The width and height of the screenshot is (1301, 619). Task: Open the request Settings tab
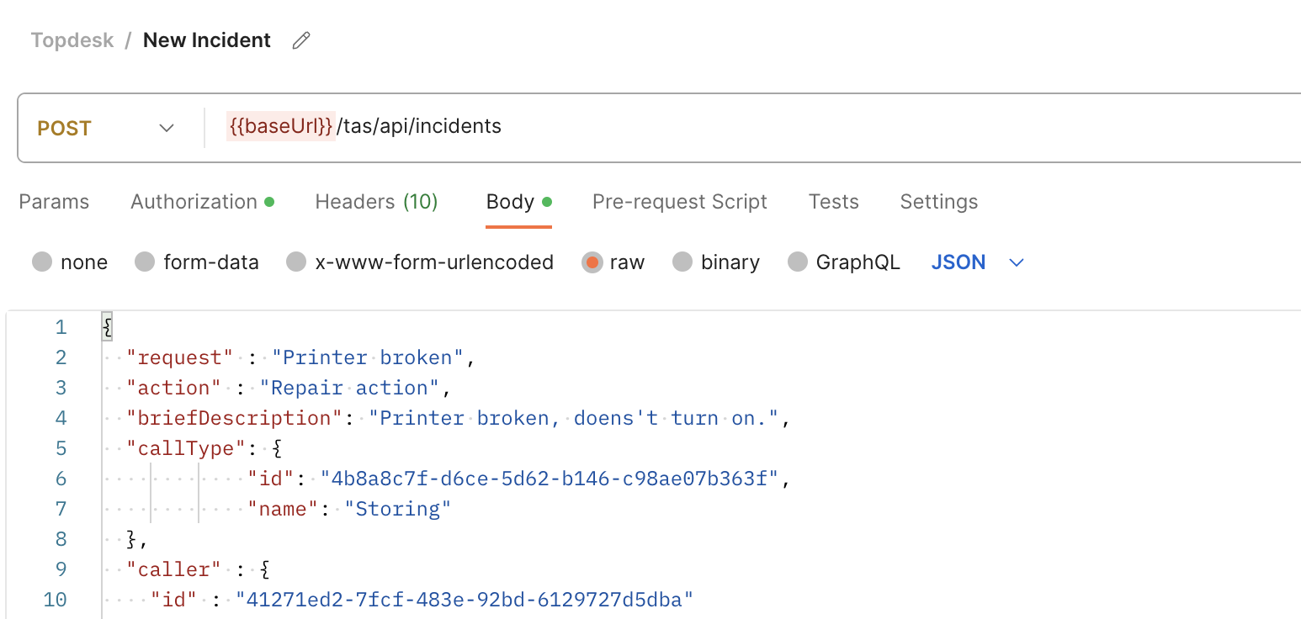click(938, 202)
